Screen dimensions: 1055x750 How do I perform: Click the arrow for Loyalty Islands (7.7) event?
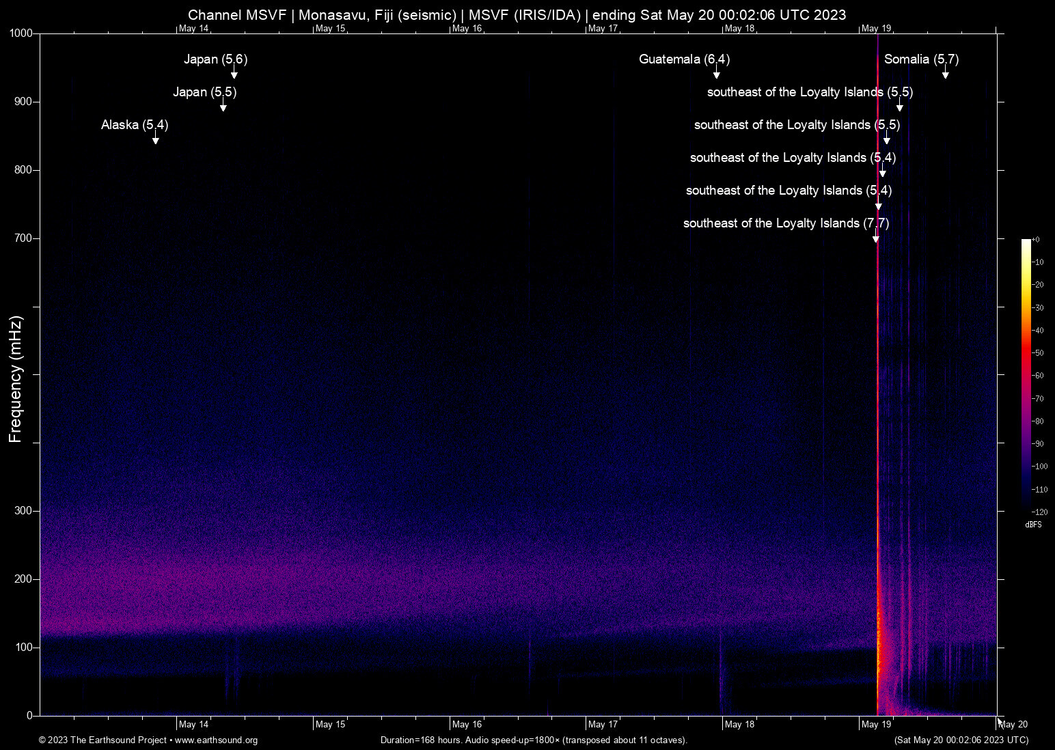[876, 238]
